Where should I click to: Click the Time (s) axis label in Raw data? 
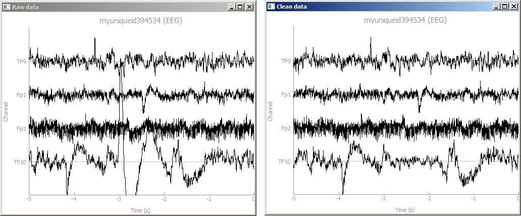[x=141, y=209]
